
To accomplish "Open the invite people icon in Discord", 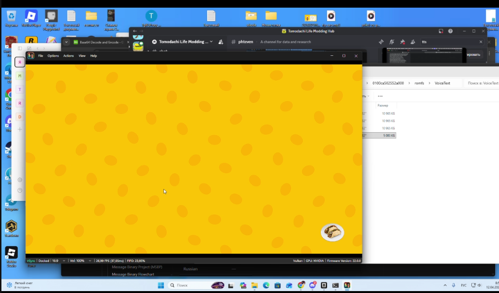I will click(221, 42).
